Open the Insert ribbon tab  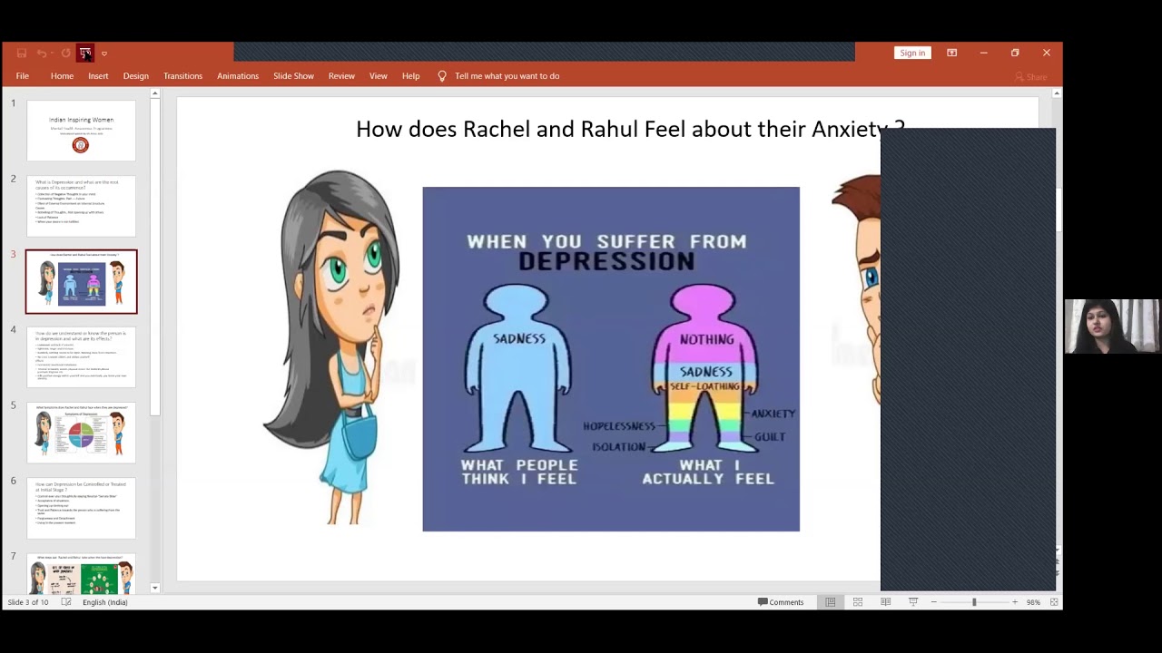(x=98, y=76)
